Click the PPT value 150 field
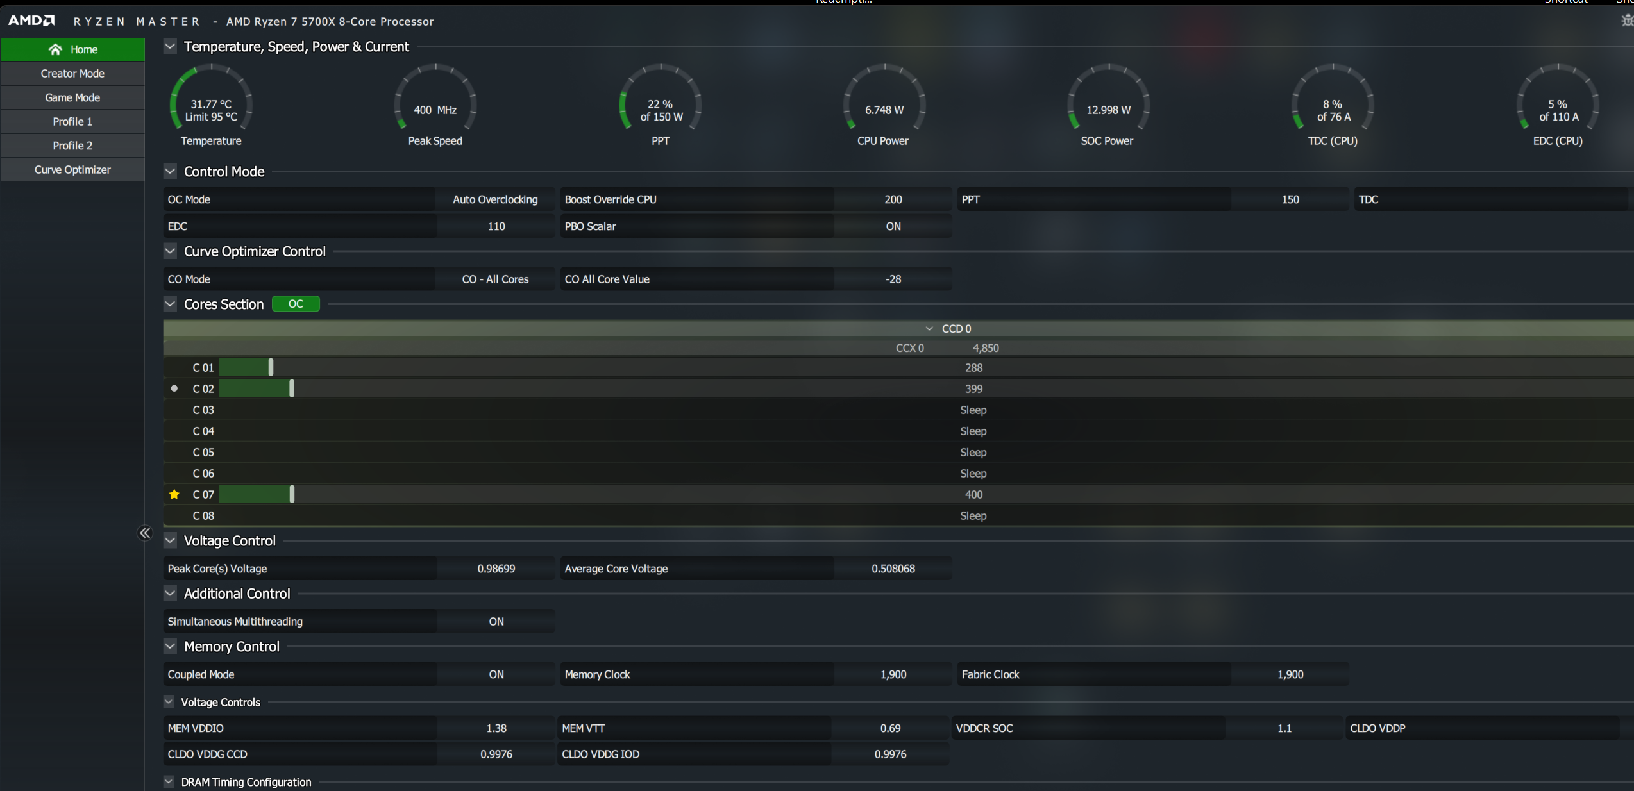Screen dimensions: 1634x791 (x=1290, y=199)
